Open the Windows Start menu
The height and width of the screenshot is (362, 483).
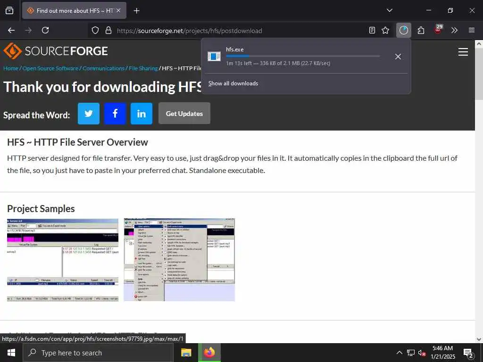point(11,353)
